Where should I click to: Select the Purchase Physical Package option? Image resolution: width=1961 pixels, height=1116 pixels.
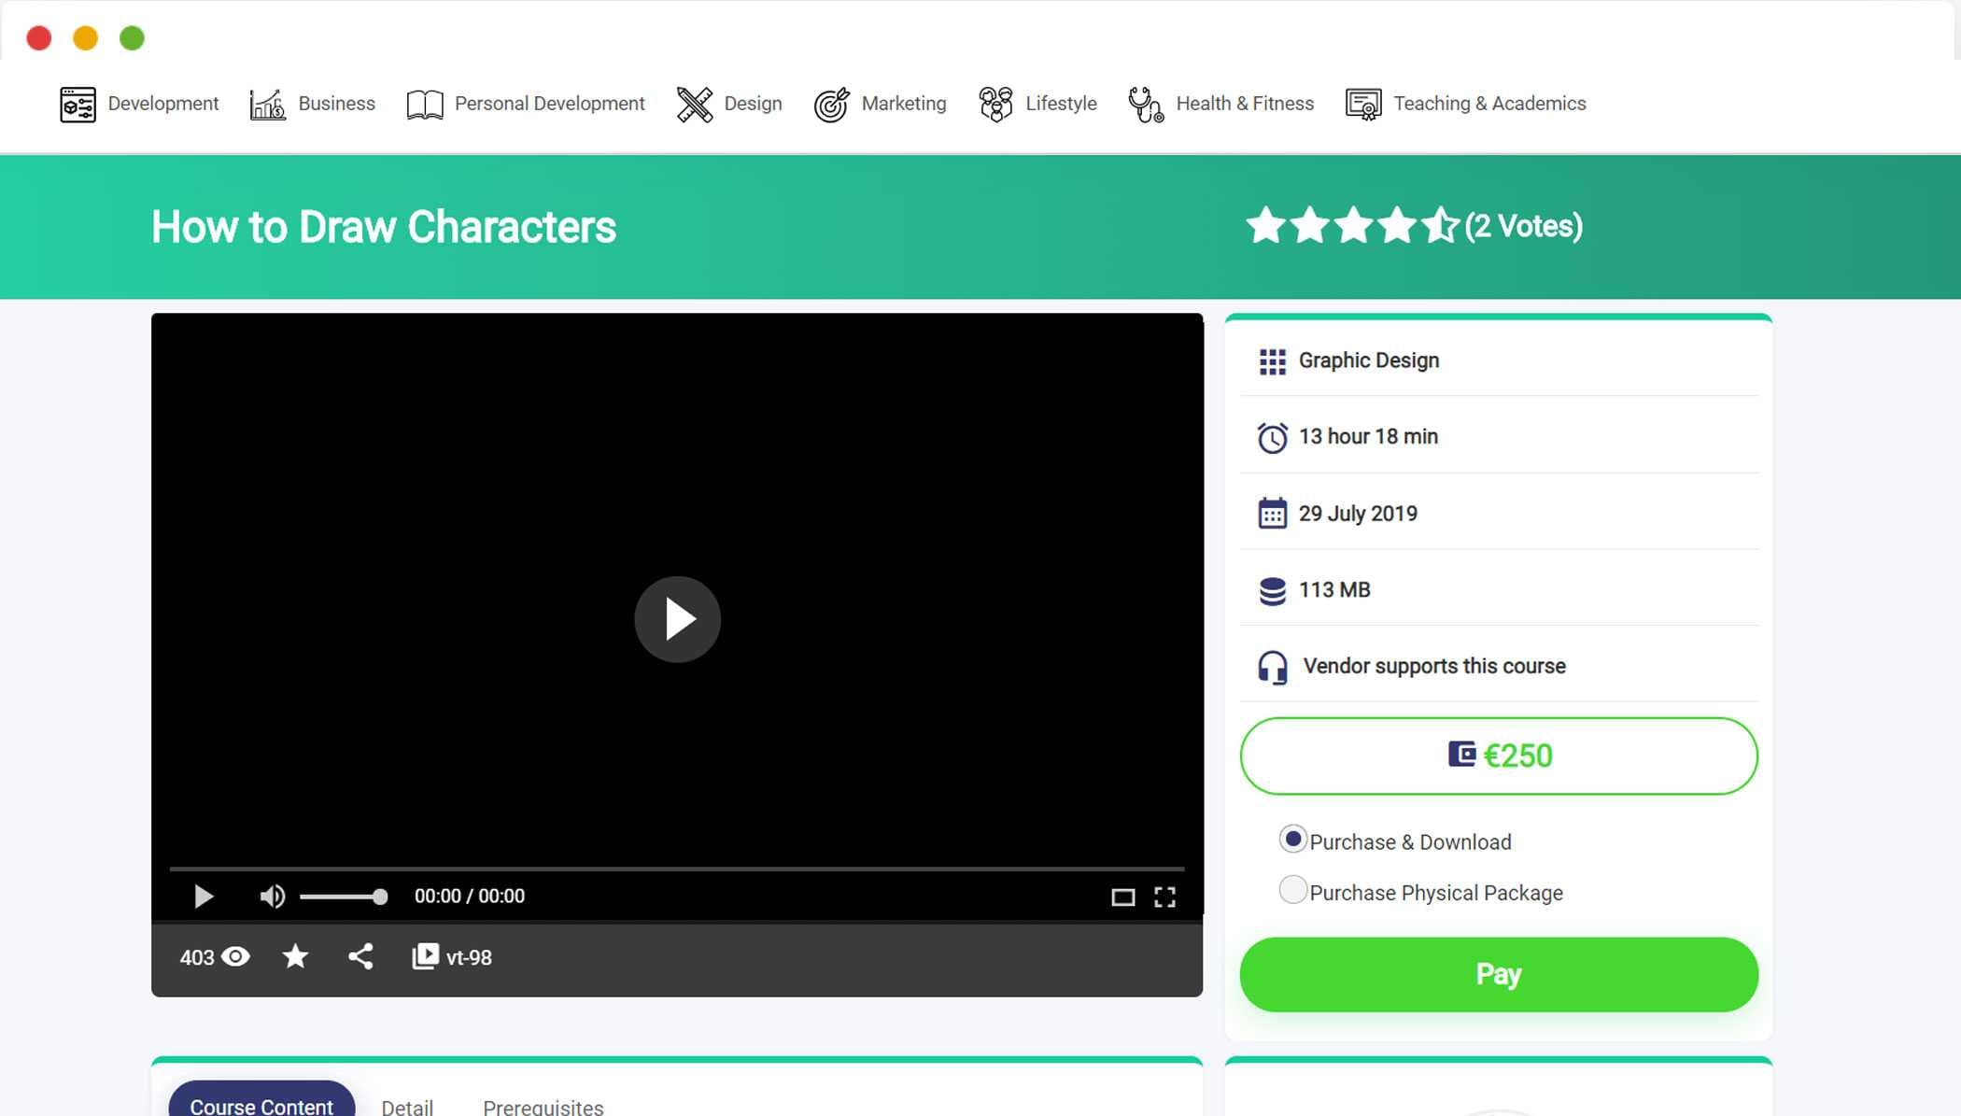(x=1292, y=890)
